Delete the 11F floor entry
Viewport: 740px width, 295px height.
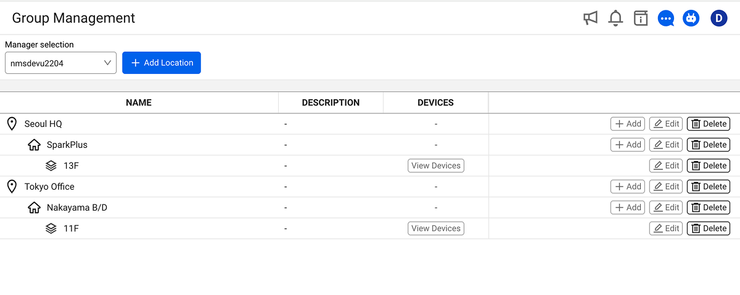(x=709, y=228)
